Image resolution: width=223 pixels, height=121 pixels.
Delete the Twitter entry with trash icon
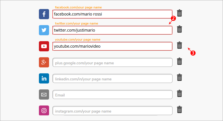pyautogui.click(x=180, y=29)
